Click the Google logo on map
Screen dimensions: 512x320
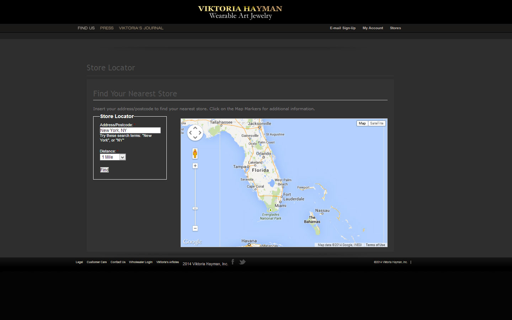192,242
